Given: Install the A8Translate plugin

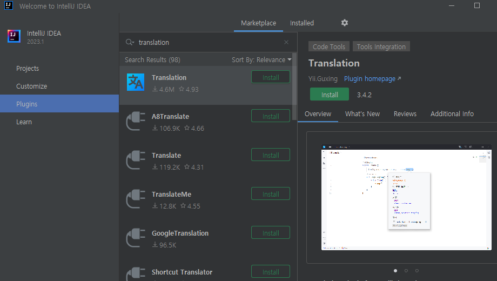Looking at the screenshot, I should click(x=270, y=116).
